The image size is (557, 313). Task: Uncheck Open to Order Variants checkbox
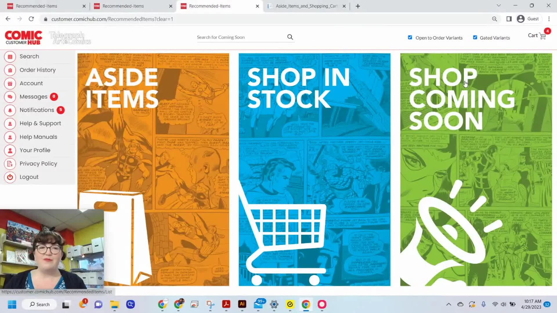(x=410, y=37)
